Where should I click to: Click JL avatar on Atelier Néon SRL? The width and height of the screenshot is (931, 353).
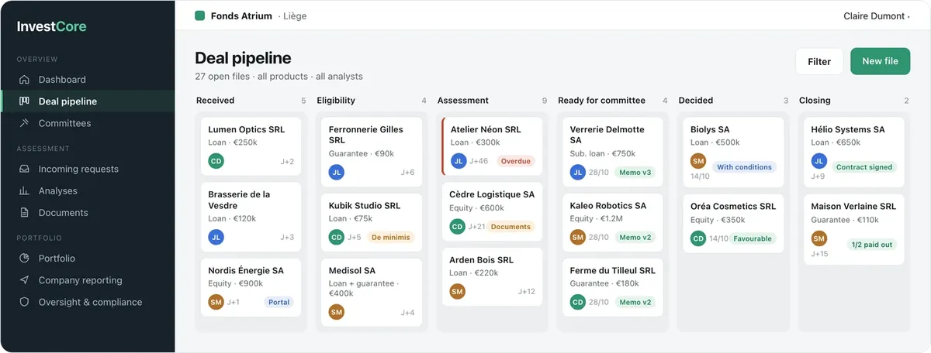click(459, 161)
